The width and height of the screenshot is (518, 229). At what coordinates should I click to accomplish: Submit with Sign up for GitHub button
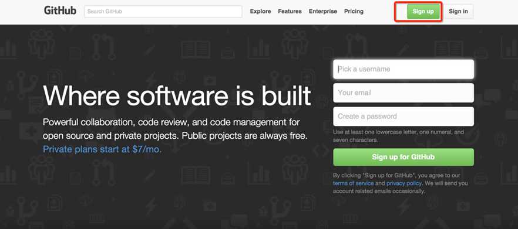point(403,157)
